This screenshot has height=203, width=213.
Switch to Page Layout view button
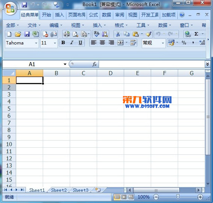124,197
